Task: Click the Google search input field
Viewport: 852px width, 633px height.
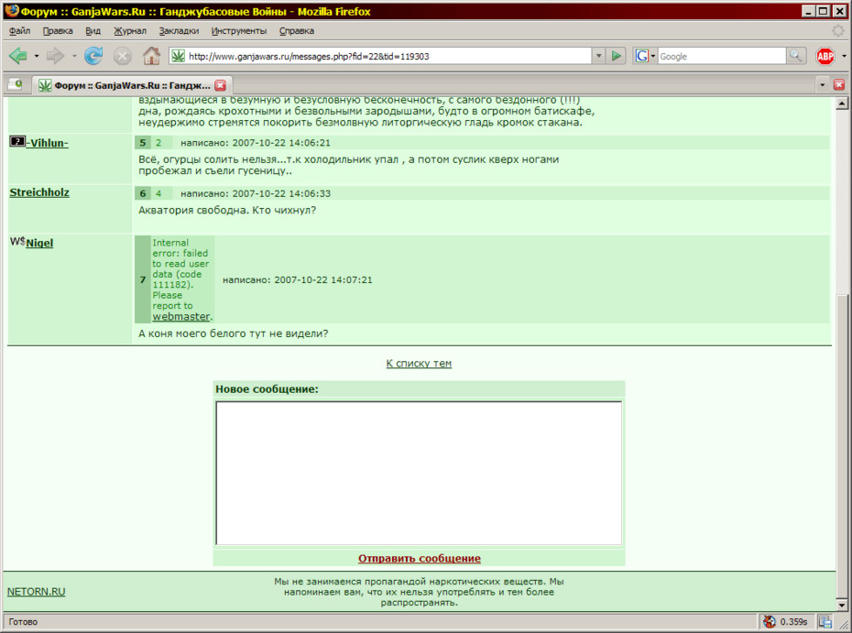Action: 722,56
